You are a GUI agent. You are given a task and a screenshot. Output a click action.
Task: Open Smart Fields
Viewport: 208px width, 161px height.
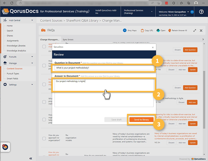[12, 79]
